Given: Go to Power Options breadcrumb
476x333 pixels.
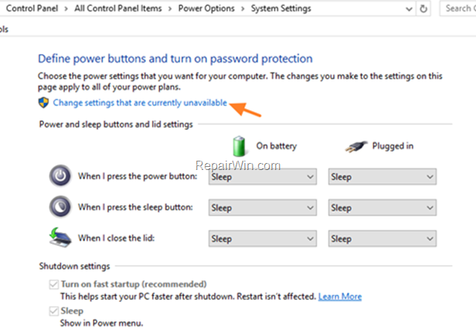Looking at the screenshot, I should (x=206, y=8).
